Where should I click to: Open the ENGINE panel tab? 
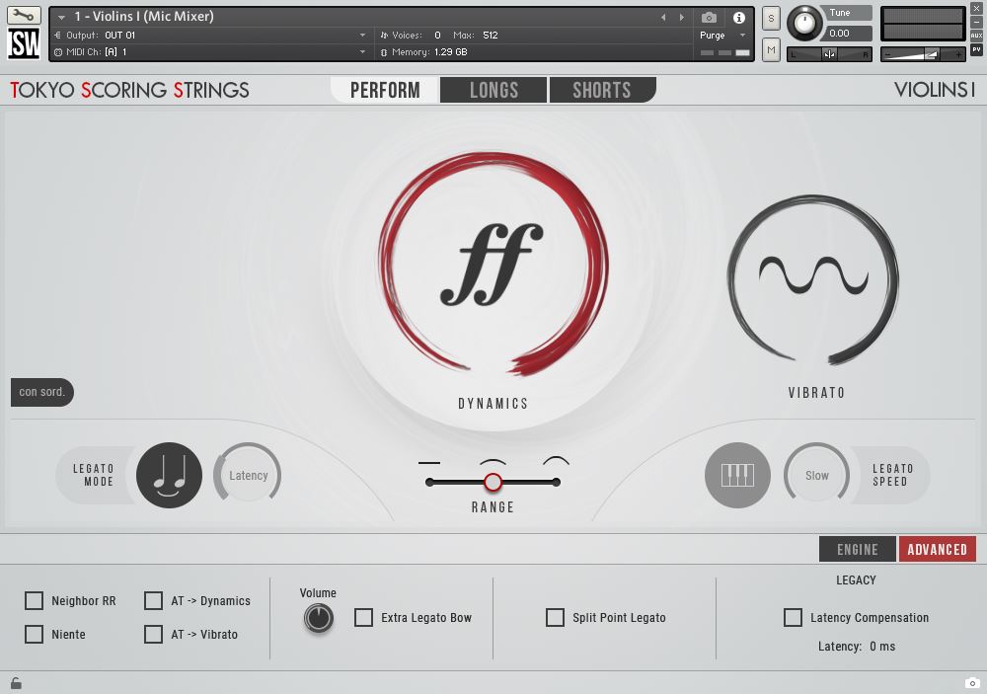pyautogui.click(x=858, y=549)
